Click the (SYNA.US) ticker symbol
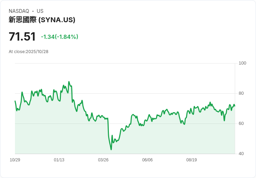The width and height of the screenshot is (256, 178). [x=57, y=20]
